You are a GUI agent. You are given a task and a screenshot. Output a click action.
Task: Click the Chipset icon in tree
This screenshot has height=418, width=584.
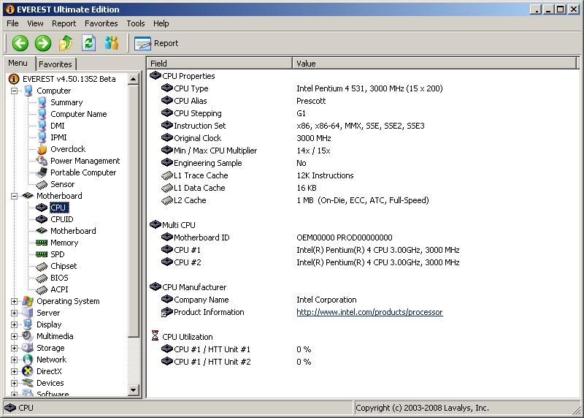(42, 266)
